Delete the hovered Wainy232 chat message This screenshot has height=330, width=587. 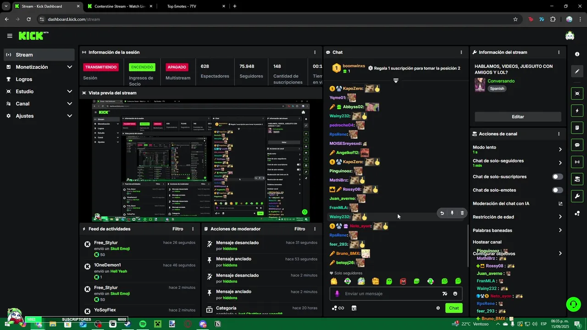tap(462, 213)
